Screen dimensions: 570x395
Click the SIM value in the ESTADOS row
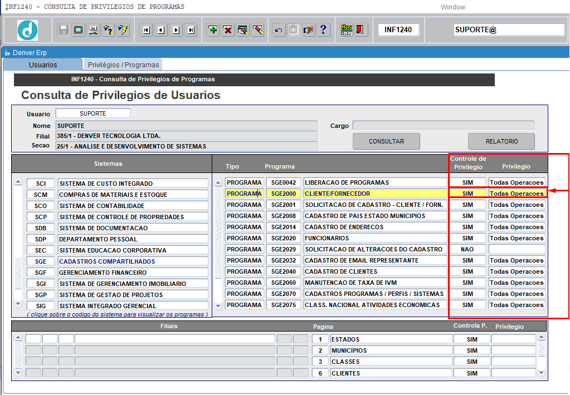pos(472,339)
